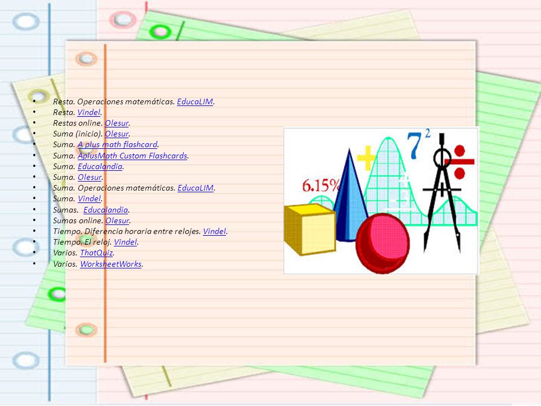Open the WorksheetWorks link
This screenshot has height=406, width=541.
(111, 264)
